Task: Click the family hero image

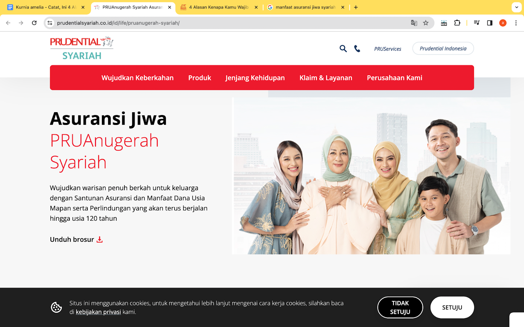Action: [x=371, y=176]
